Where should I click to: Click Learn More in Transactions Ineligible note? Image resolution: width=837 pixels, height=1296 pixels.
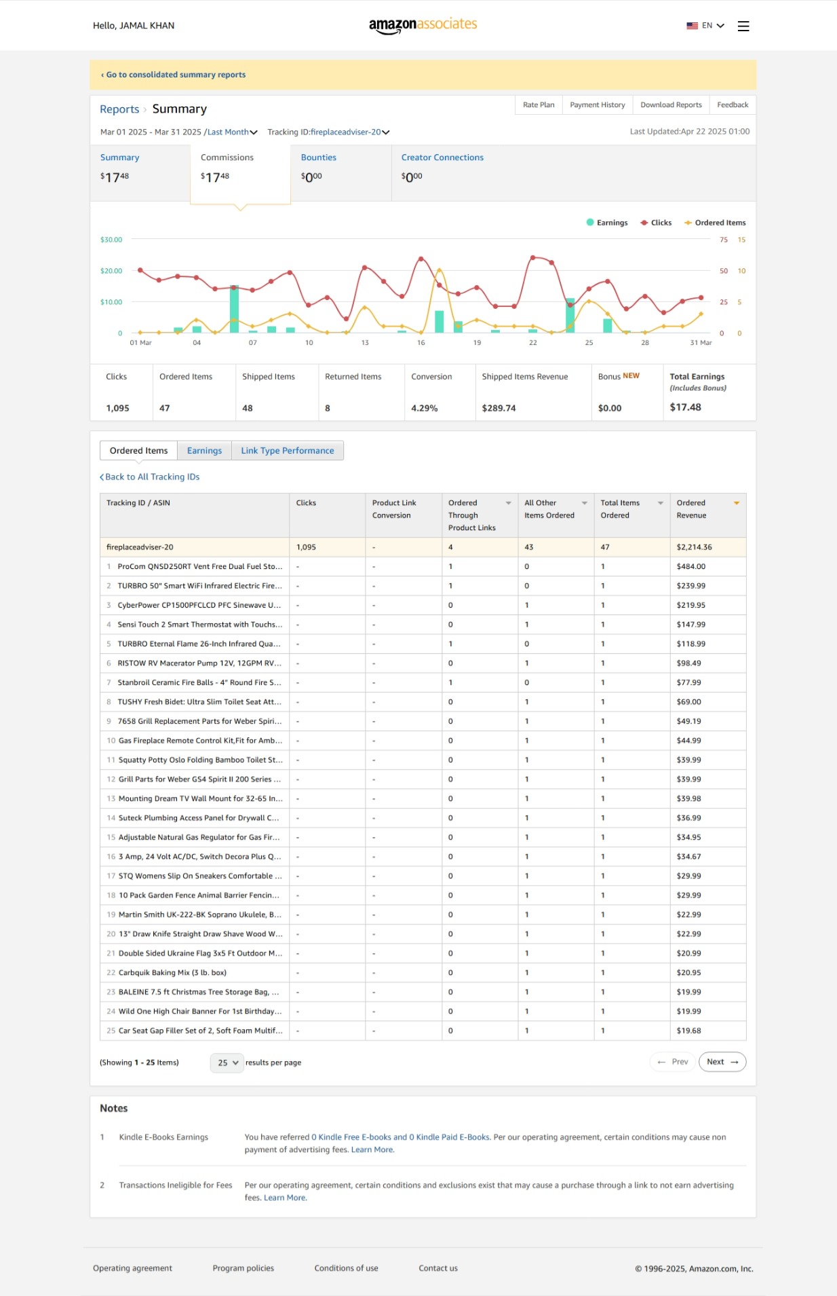click(x=285, y=1198)
